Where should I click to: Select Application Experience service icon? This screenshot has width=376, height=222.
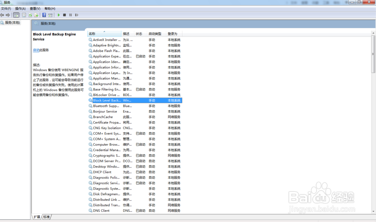coord(90,56)
